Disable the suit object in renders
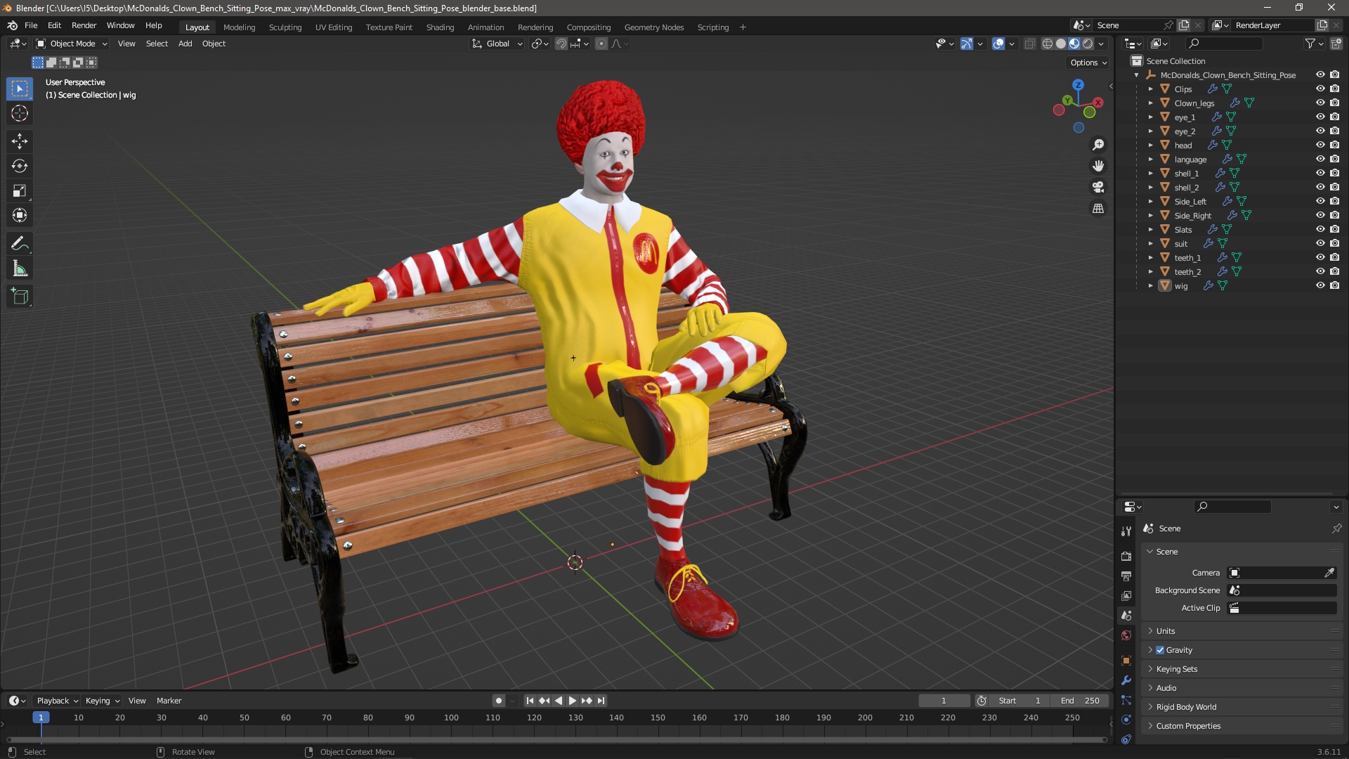The width and height of the screenshot is (1349, 759). click(1334, 243)
